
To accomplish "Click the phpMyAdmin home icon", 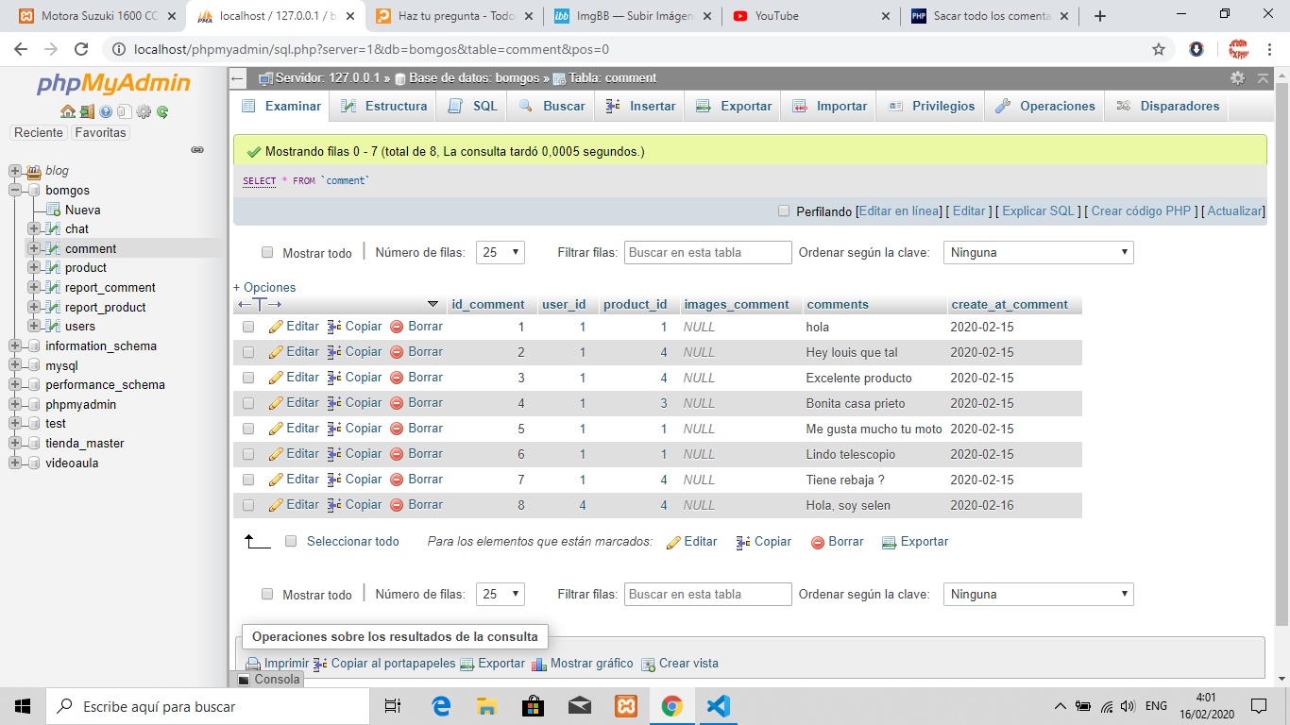I will (x=68, y=111).
